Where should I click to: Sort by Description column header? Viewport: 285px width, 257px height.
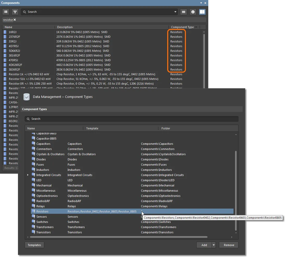pos(65,27)
